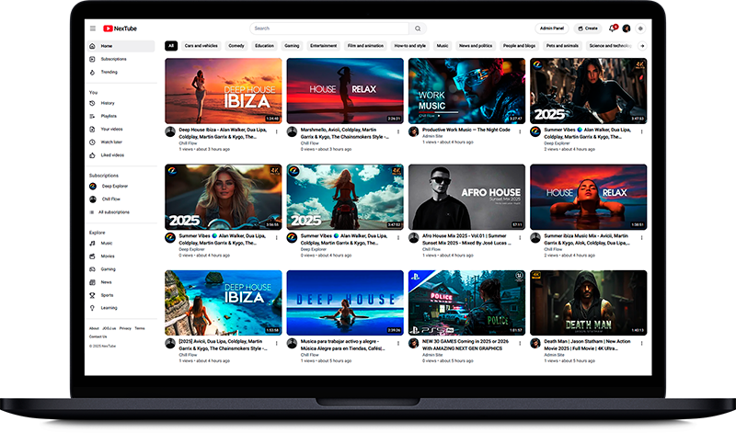
Task: Select the All category chip
Action: [171, 46]
